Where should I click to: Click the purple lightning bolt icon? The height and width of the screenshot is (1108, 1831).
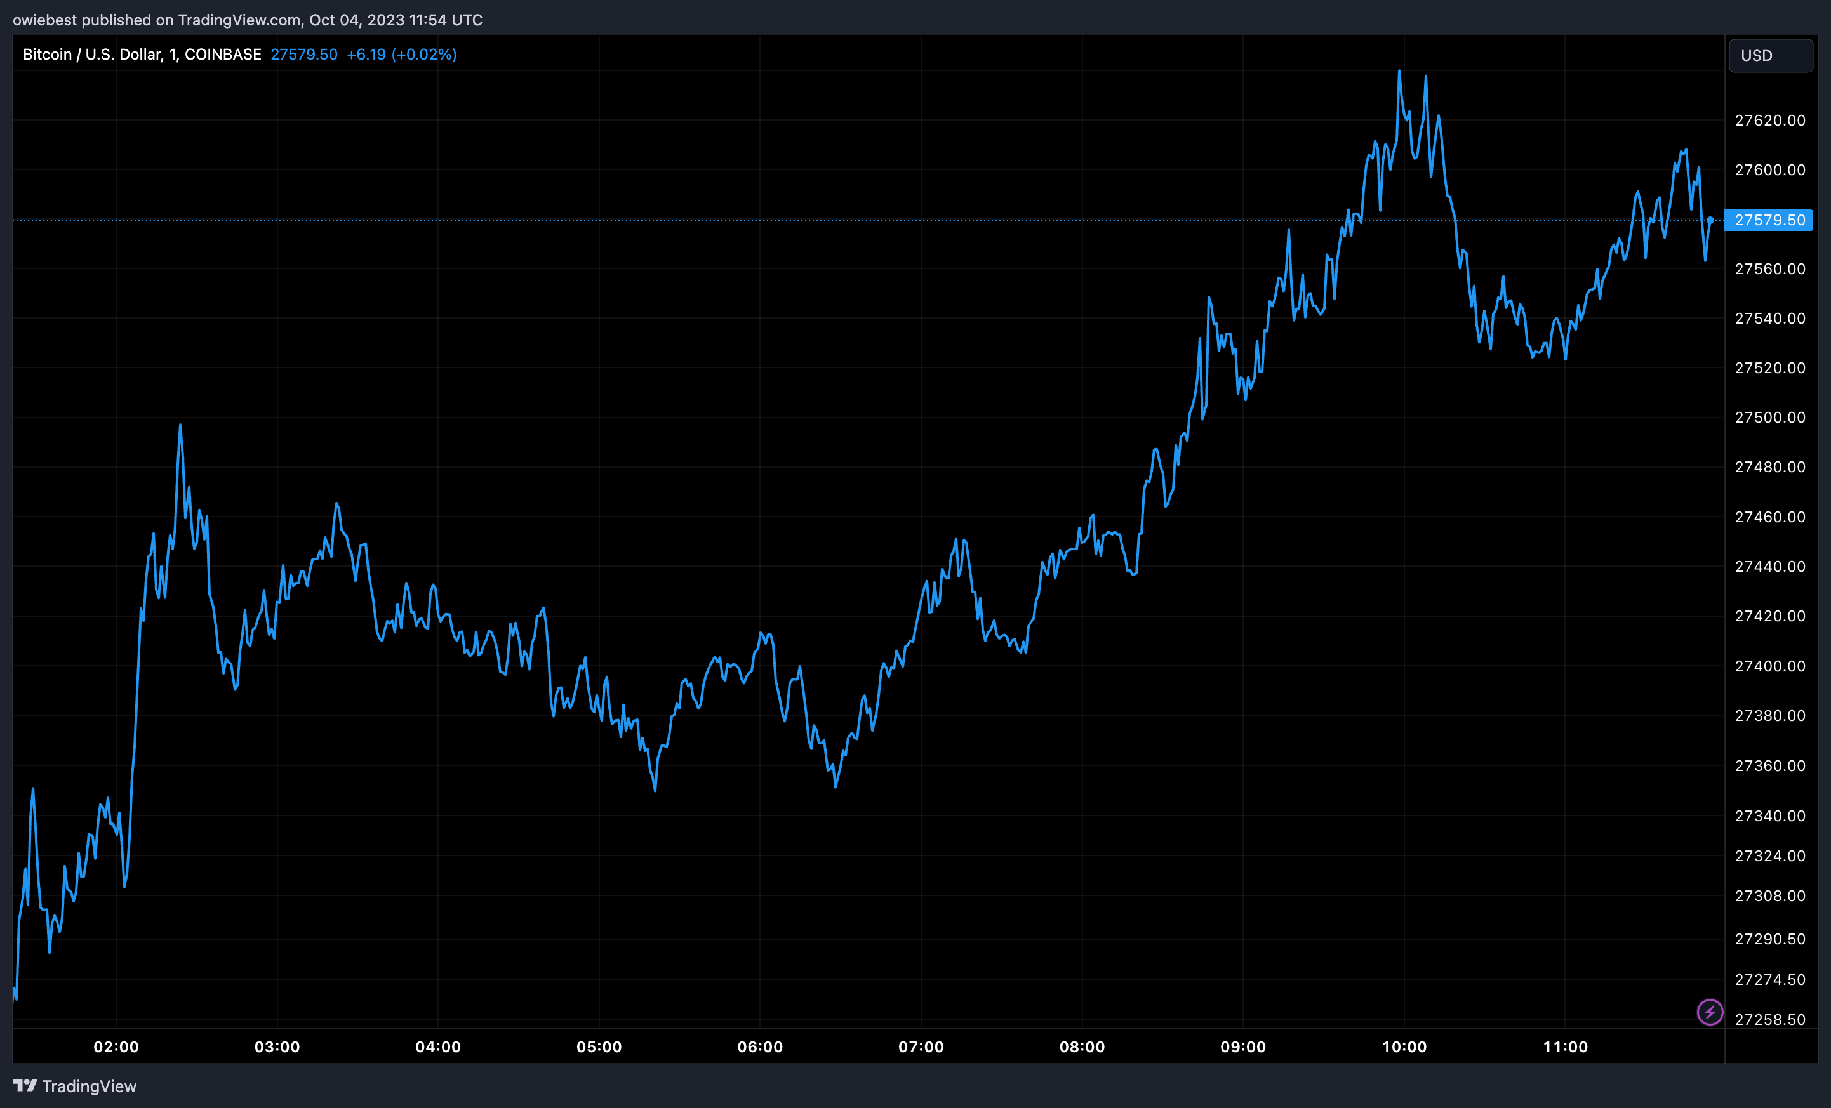coord(1709,1012)
